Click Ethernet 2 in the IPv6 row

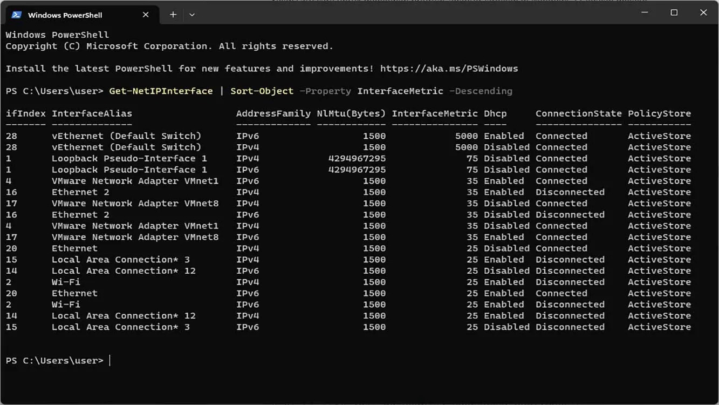click(x=80, y=214)
